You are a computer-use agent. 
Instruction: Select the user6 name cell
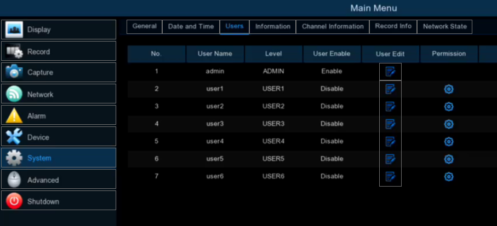click(215, 176)
